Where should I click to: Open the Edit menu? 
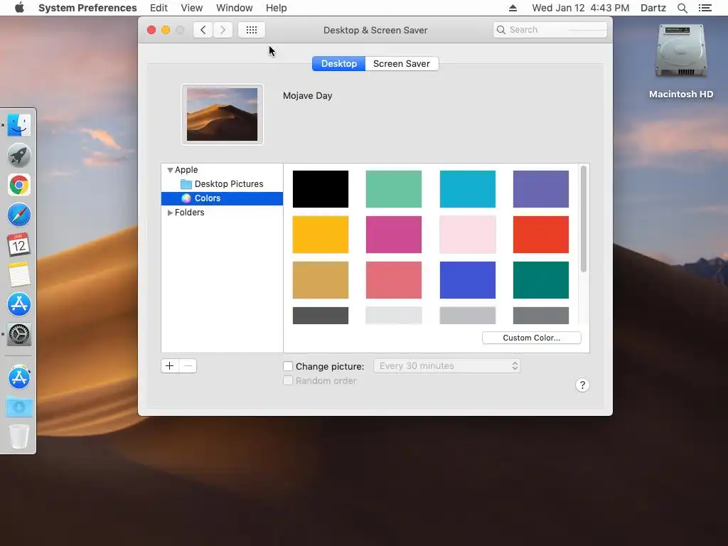(x=159, y=8)
